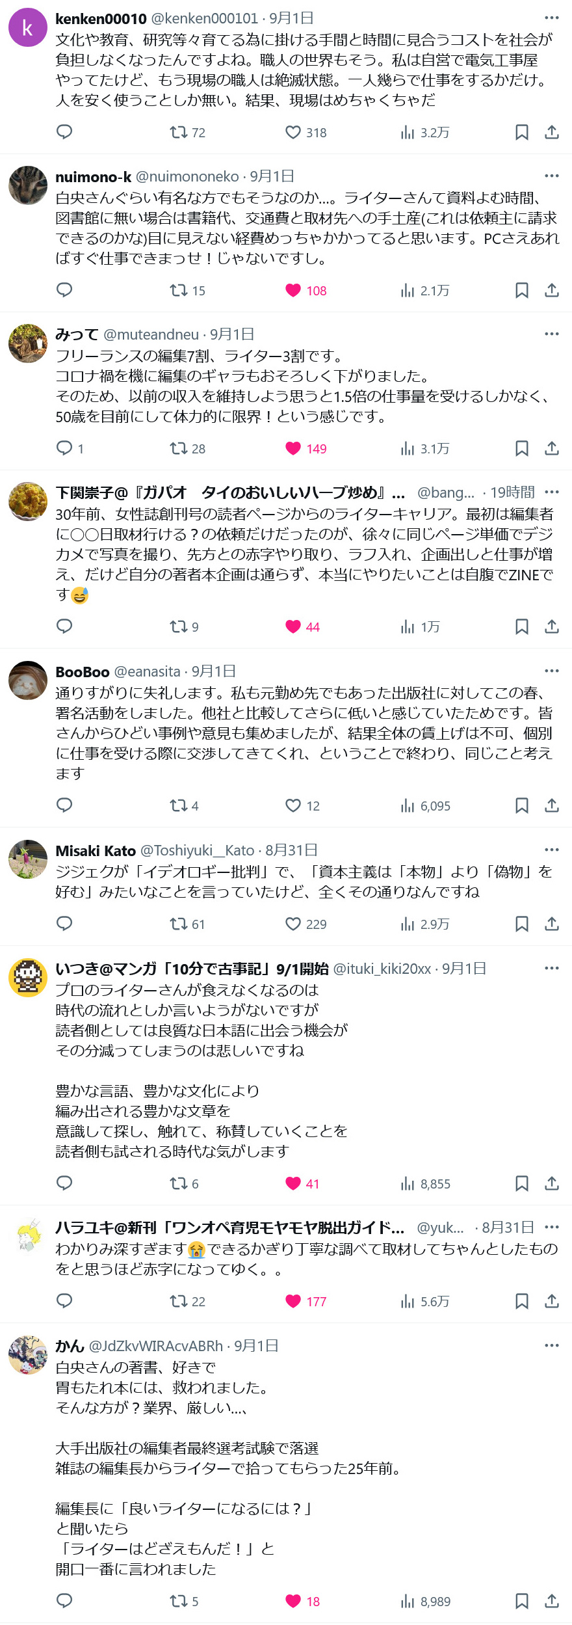
Task: Open かん's post timestamp 9月1日
Action: (x=256, y=1346)
